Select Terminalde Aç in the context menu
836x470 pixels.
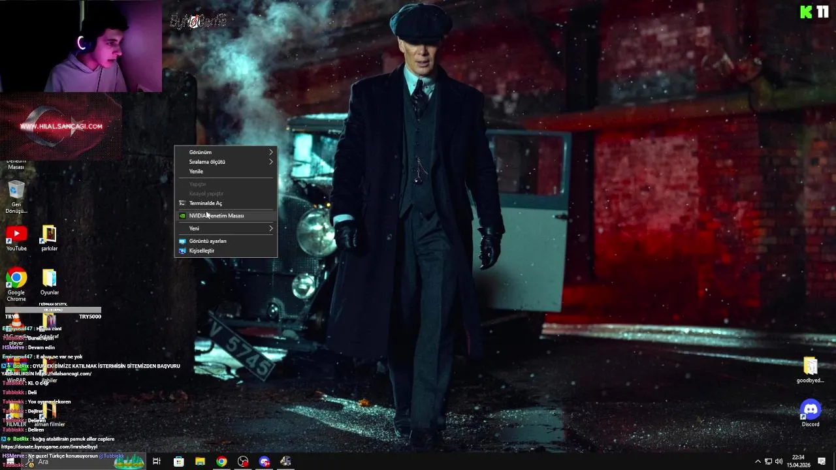(x=226, y=203)
